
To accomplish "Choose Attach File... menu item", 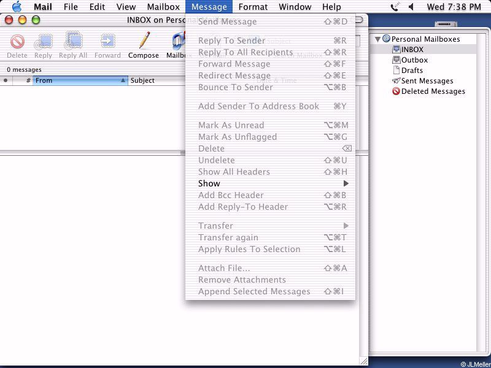I will pyautogui.click(x=270, y=268).
